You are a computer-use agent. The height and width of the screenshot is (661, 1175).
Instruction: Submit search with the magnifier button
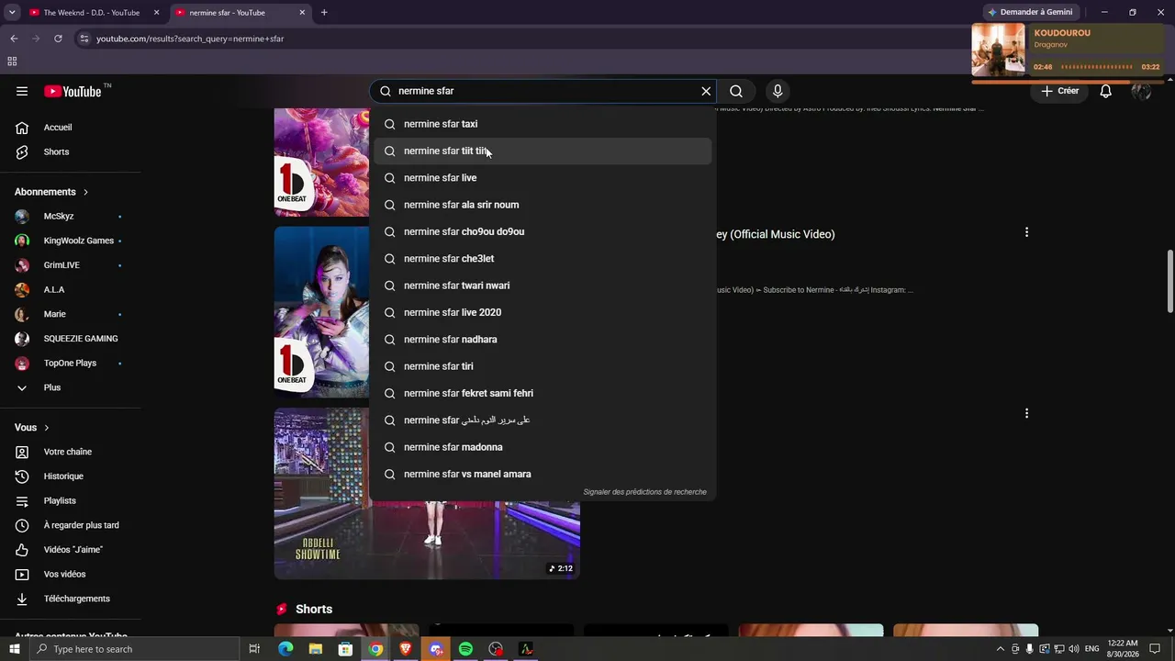[x=736, y=91]
